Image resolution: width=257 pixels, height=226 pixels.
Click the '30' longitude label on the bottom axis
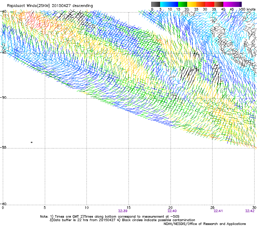tap(254, 208)
